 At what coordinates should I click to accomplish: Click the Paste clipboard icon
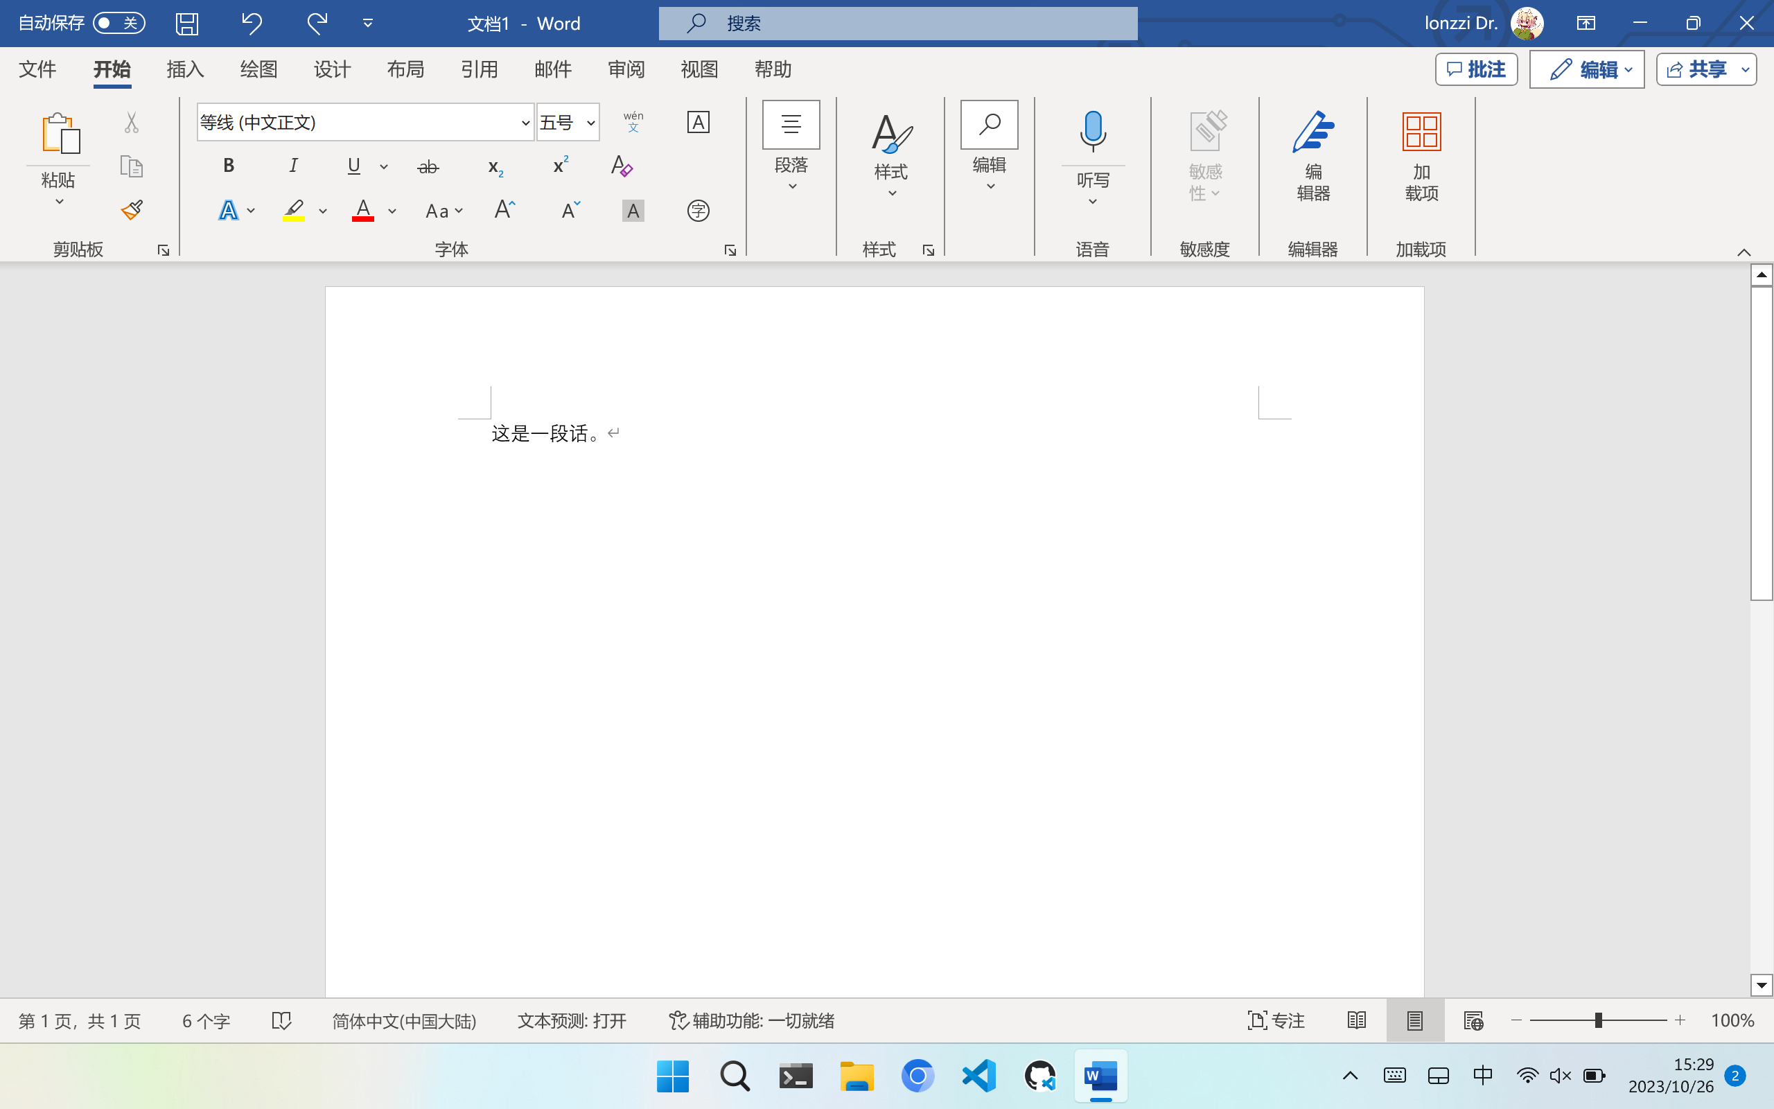(x=60, y=134)
